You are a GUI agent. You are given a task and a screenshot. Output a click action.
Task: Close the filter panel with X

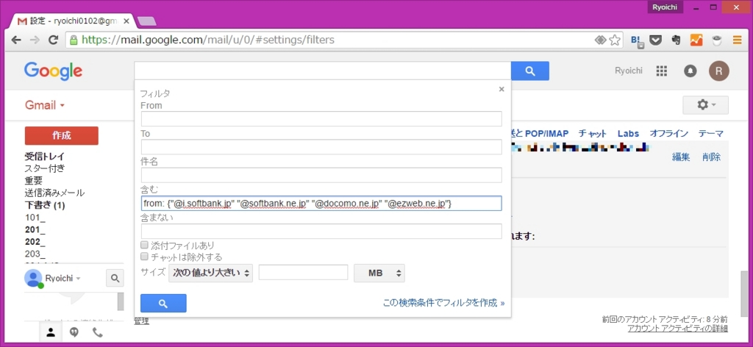(x=502, y=89)
